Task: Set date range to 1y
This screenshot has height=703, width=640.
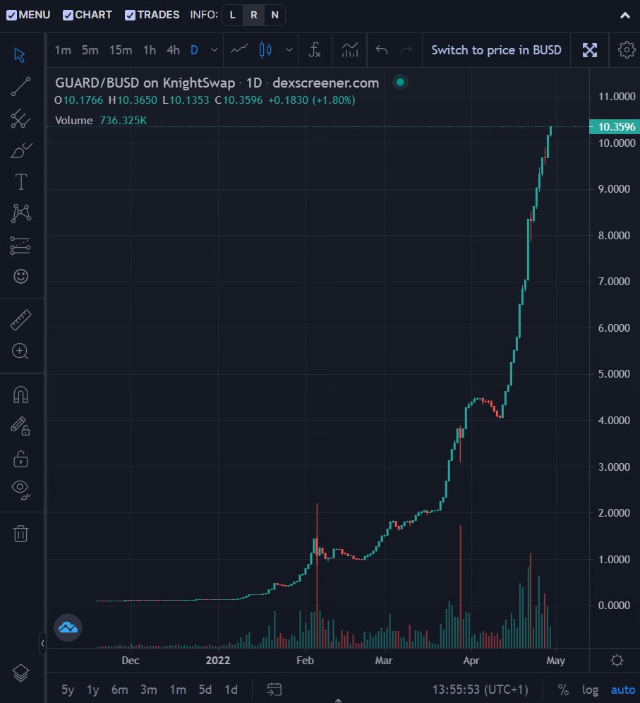Action: (x=92, y=689)
